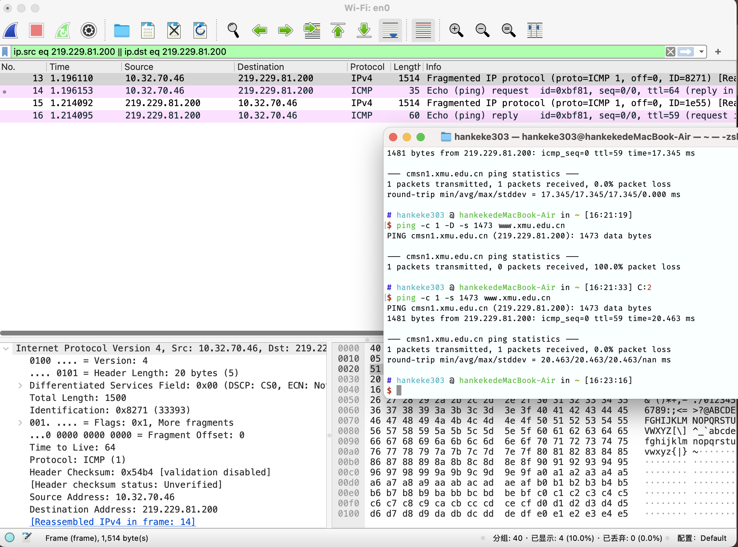Restart the current capture

point(63,30)
